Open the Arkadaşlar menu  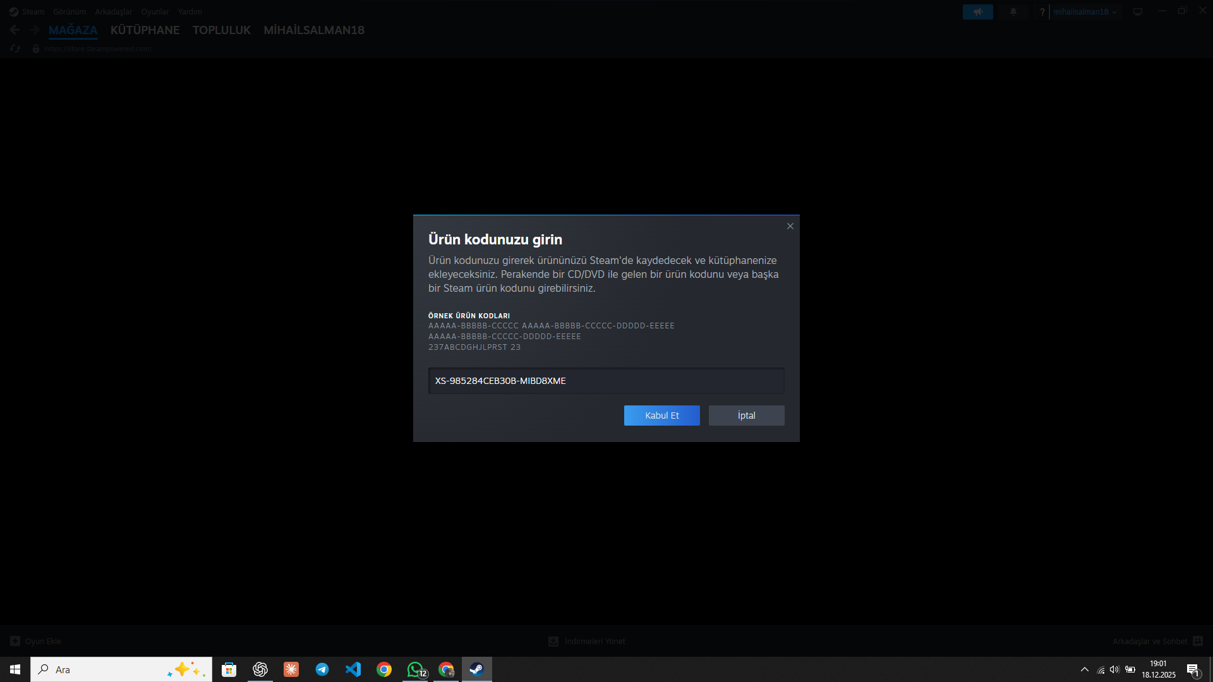pyautogui.click(x=114, y=12)
